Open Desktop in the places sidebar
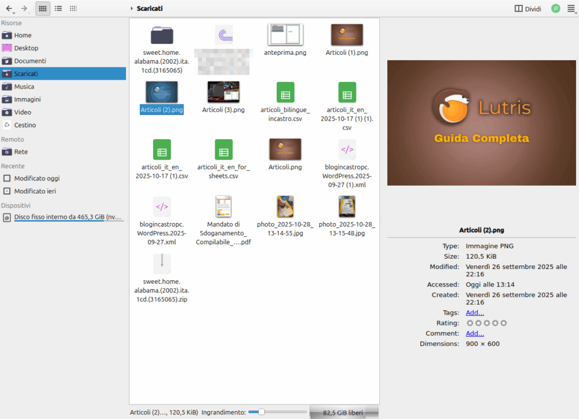Image resolution: width=579 pixels, height=419 pixels. coord(63,48)
